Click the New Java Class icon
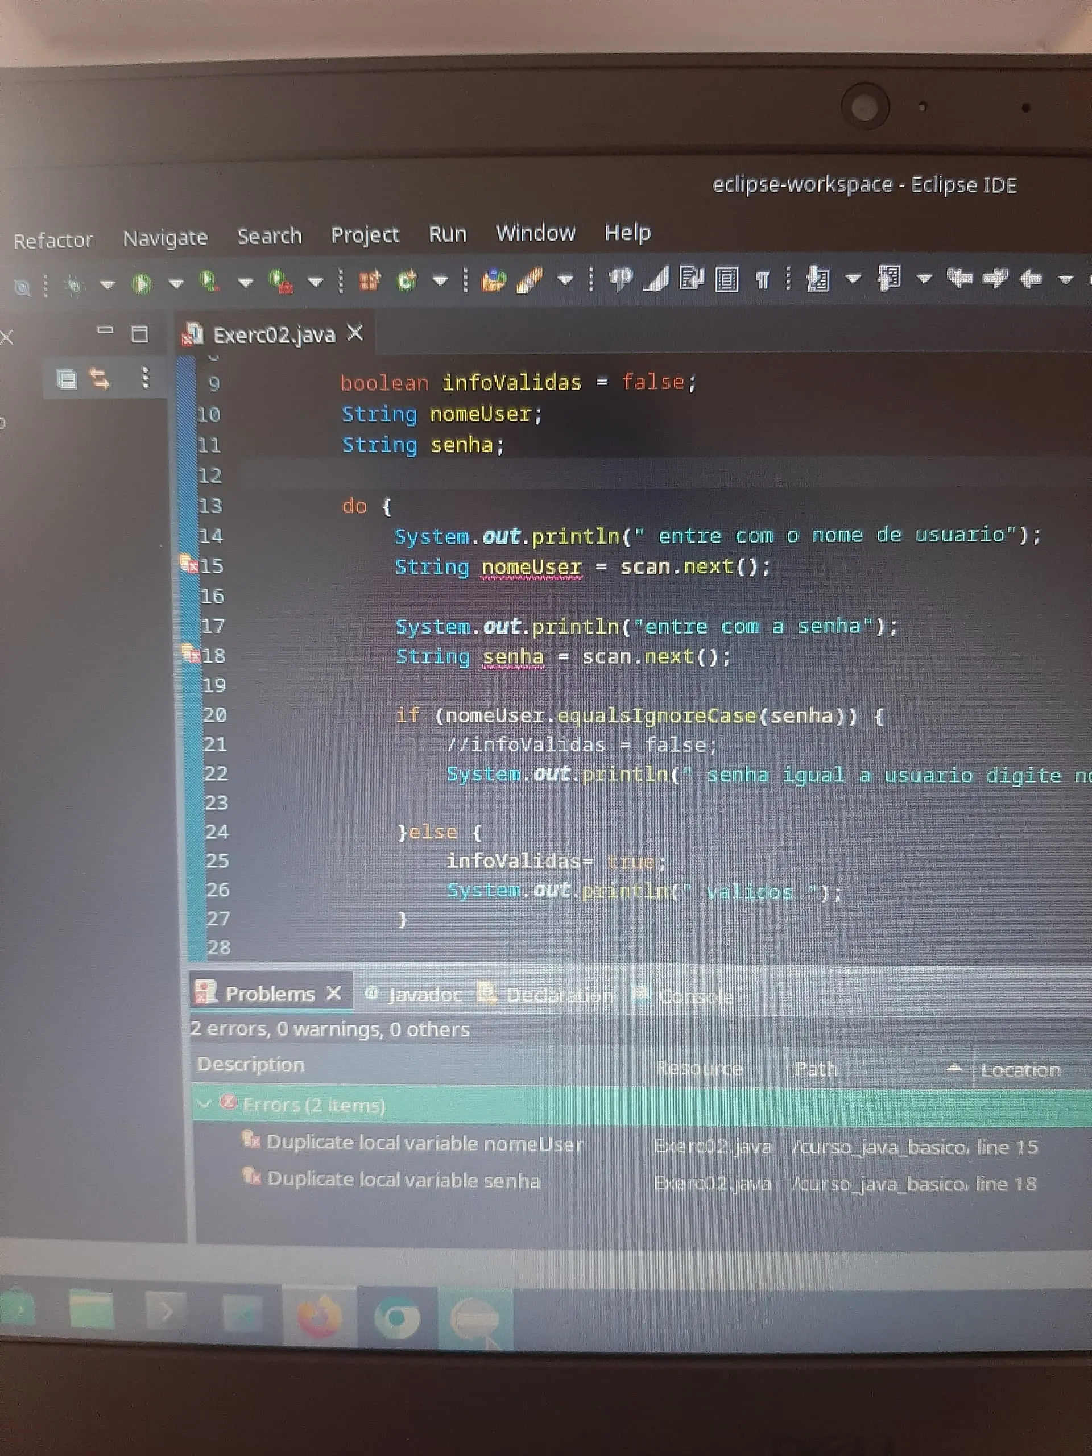 (x=406, y=280)
